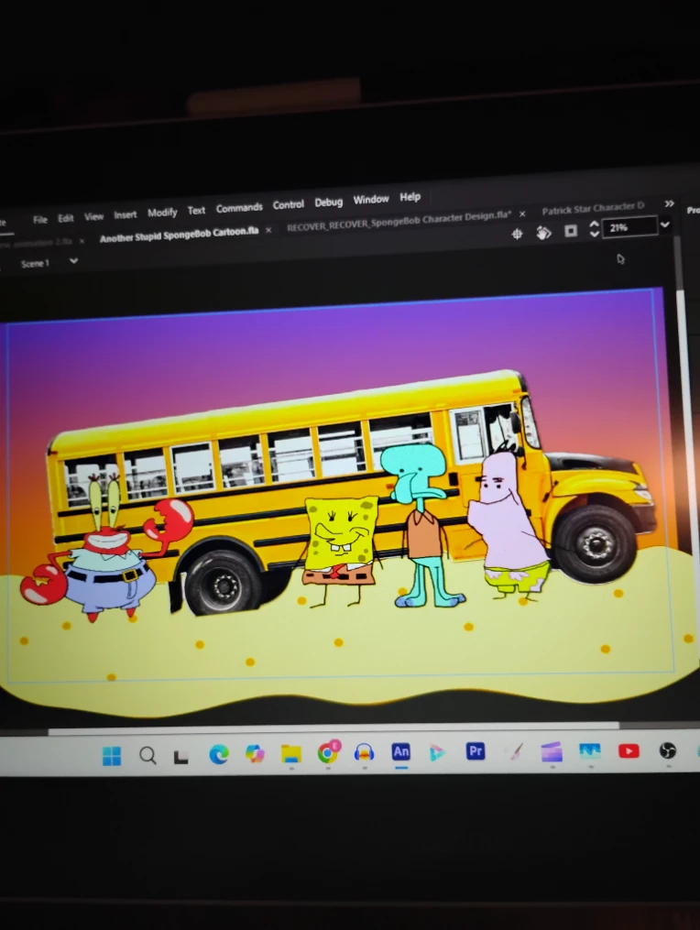Switch to Patrick Star Character document tab
Screen dimensions: 700x930
coord(593,208)
